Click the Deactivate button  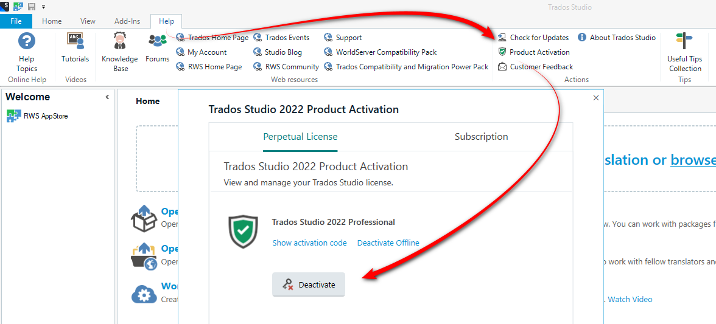click(x=309, y=285)
